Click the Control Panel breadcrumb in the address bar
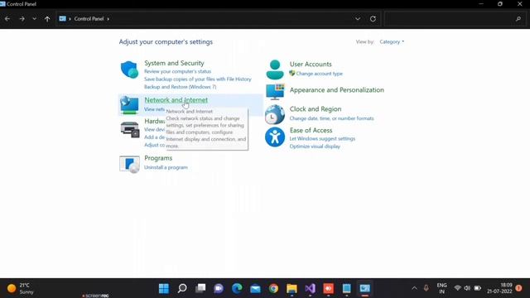The image size is (530, 298). [89, 19]
